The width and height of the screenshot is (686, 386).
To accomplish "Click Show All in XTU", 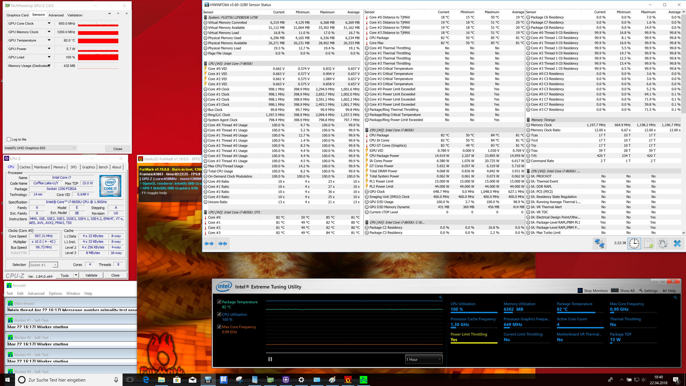I will pyautogui.click(x=623, y=291).
